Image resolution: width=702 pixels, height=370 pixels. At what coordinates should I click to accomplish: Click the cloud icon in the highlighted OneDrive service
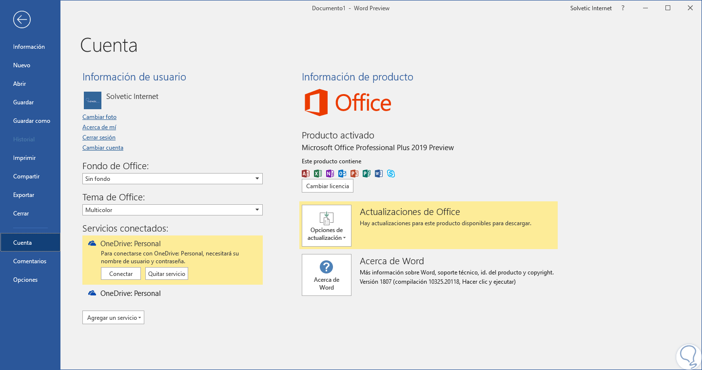pos(92,243)
